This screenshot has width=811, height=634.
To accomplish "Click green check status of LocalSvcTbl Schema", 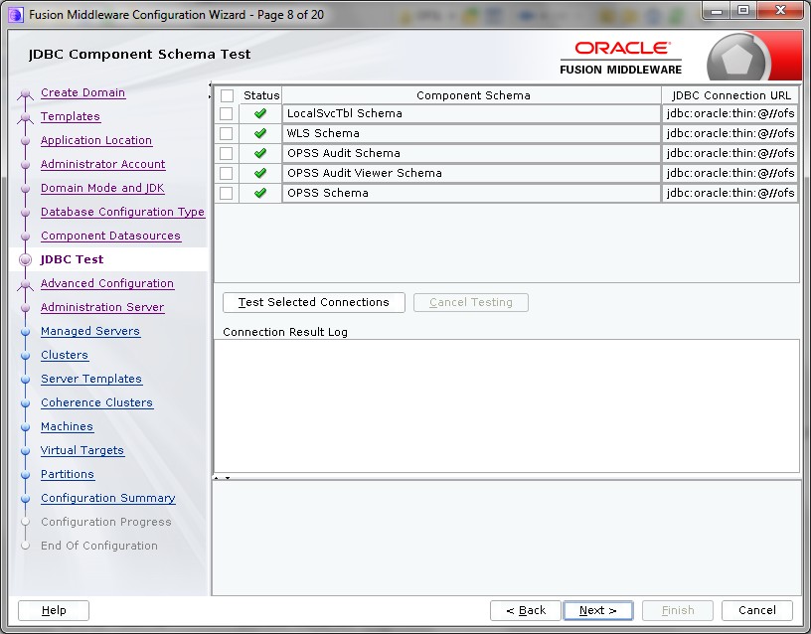I will [x=260, y=113].
